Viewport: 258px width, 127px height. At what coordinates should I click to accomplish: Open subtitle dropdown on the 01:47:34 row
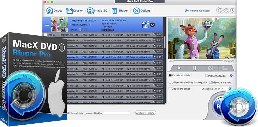click(151, 52)
